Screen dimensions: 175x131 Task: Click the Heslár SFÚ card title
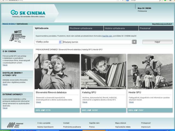coord(135,93)
